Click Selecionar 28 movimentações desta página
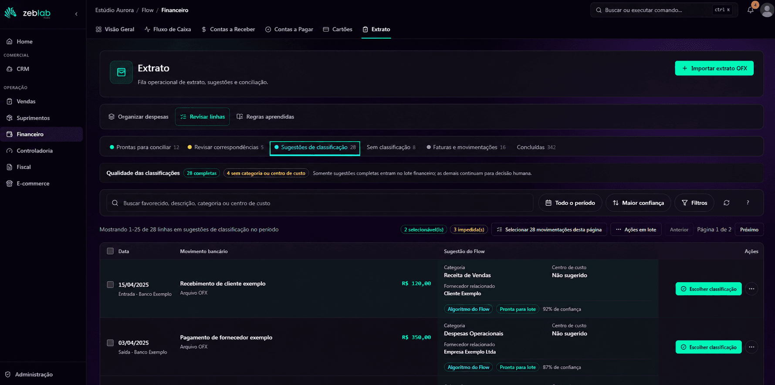The height and width of the screenshot is (385, 775). point(549,230)
